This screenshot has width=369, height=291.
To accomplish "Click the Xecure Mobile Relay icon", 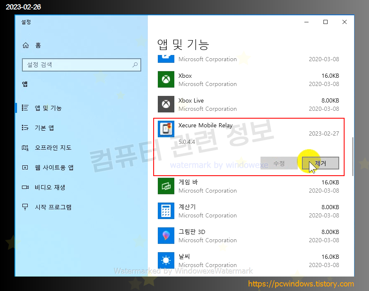I will click(x=166, y=129).
